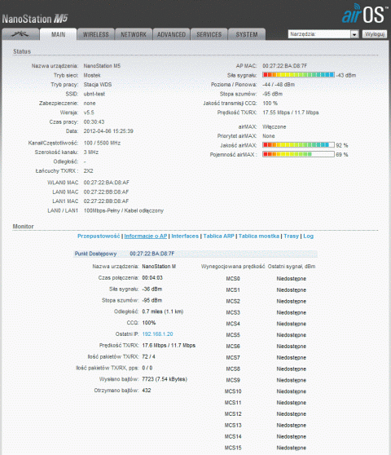Select the ADVANCED tab
Viewport: 391px width, 455px height.
coord(171,34)
